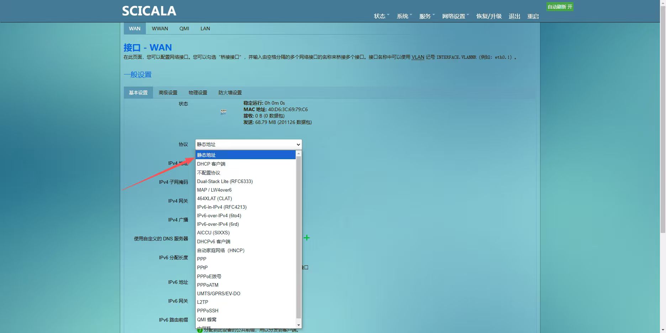Click the green plus icon for DNS servers

tap(306, 238)
